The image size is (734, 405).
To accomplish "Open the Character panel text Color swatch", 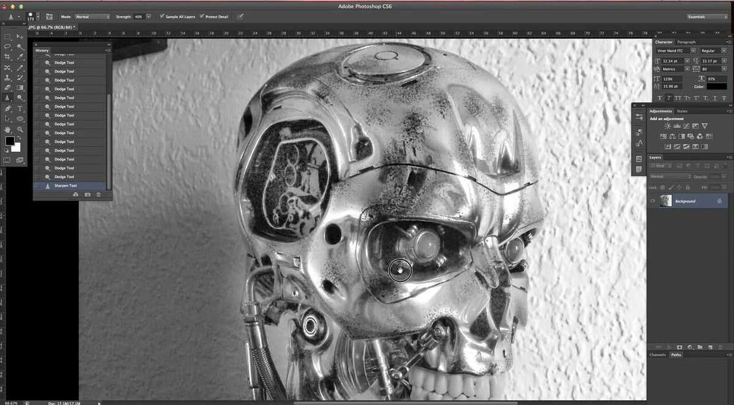I will (717, 87).
